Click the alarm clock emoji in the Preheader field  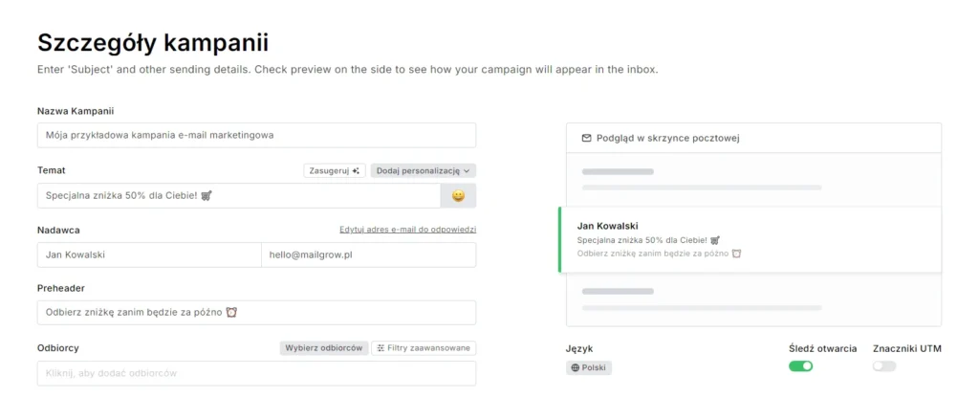[x=230, y=313]
